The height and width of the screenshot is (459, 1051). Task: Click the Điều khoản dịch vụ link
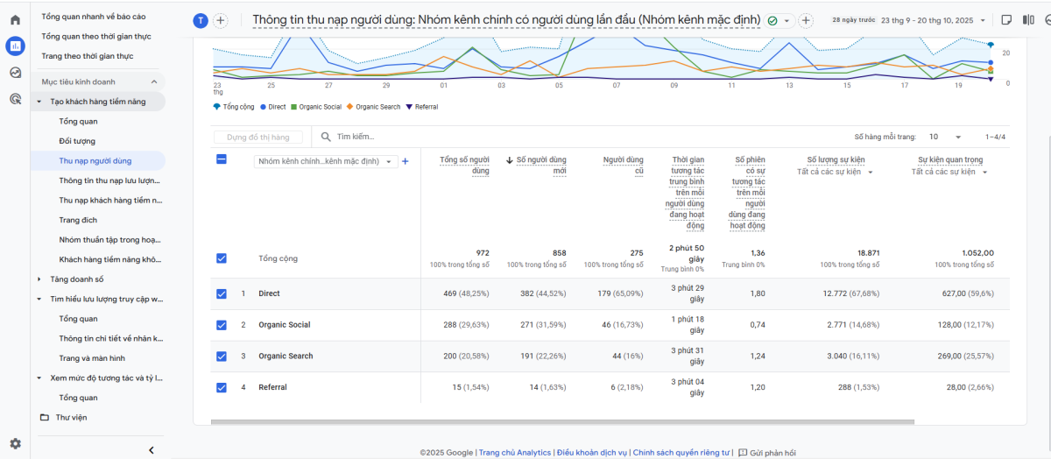592,453
